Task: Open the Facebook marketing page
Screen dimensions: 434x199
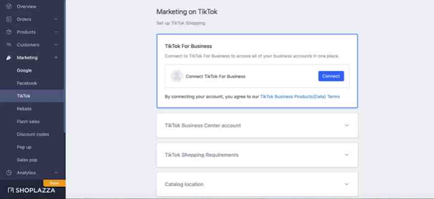Action: tap(27, 83)
